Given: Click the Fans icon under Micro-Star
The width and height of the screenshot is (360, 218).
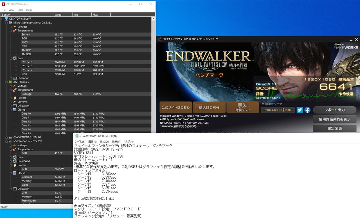Looking at the screenshot, I should (x=15, y=58).
